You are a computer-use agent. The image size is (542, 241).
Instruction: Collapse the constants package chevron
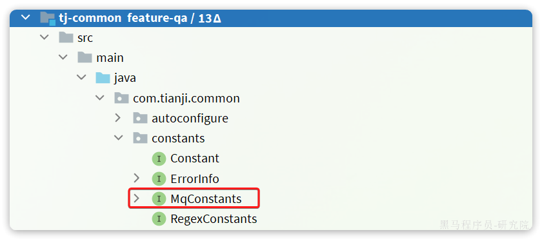tap(119, 138)
